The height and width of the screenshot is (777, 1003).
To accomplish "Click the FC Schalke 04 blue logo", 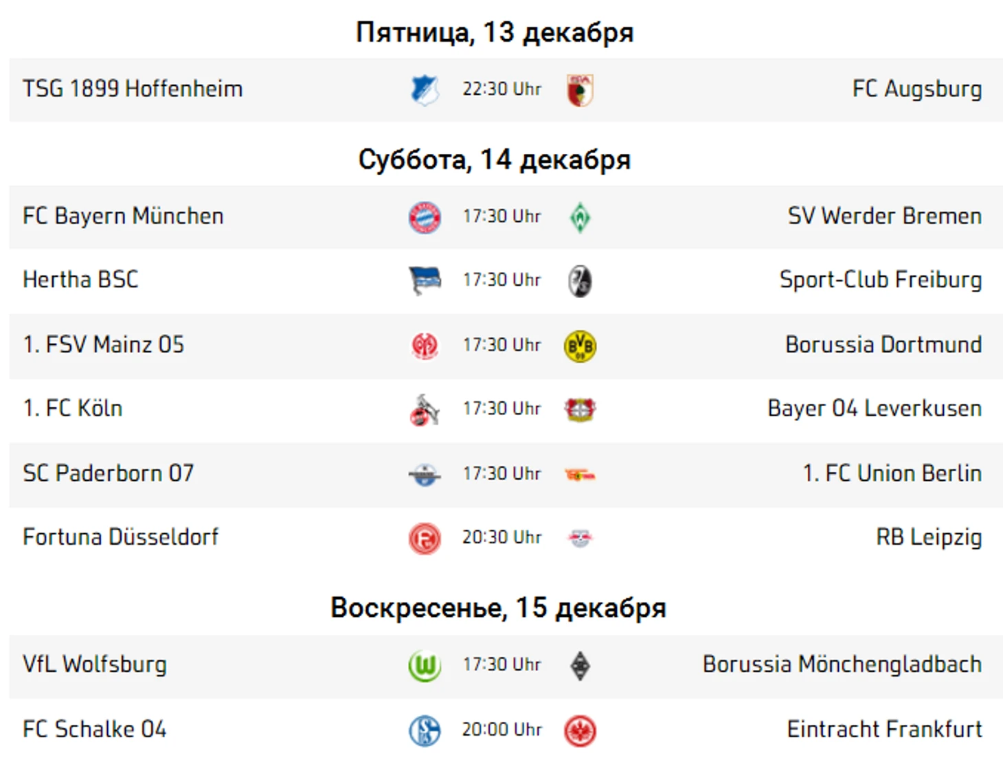I will tap(425, 730).
